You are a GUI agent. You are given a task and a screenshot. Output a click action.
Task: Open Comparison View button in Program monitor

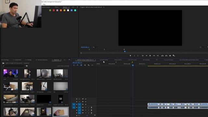pyautogui.click(x=174, y=56)
